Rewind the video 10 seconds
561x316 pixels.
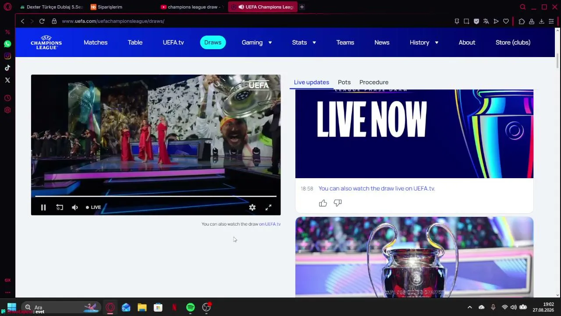pyautogui.click(x=60, y=208)
